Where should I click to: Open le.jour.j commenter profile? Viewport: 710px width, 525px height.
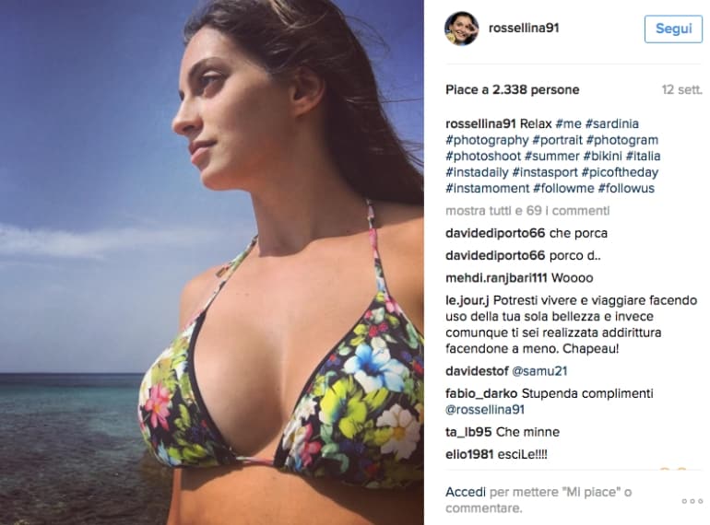click(467, 300)
